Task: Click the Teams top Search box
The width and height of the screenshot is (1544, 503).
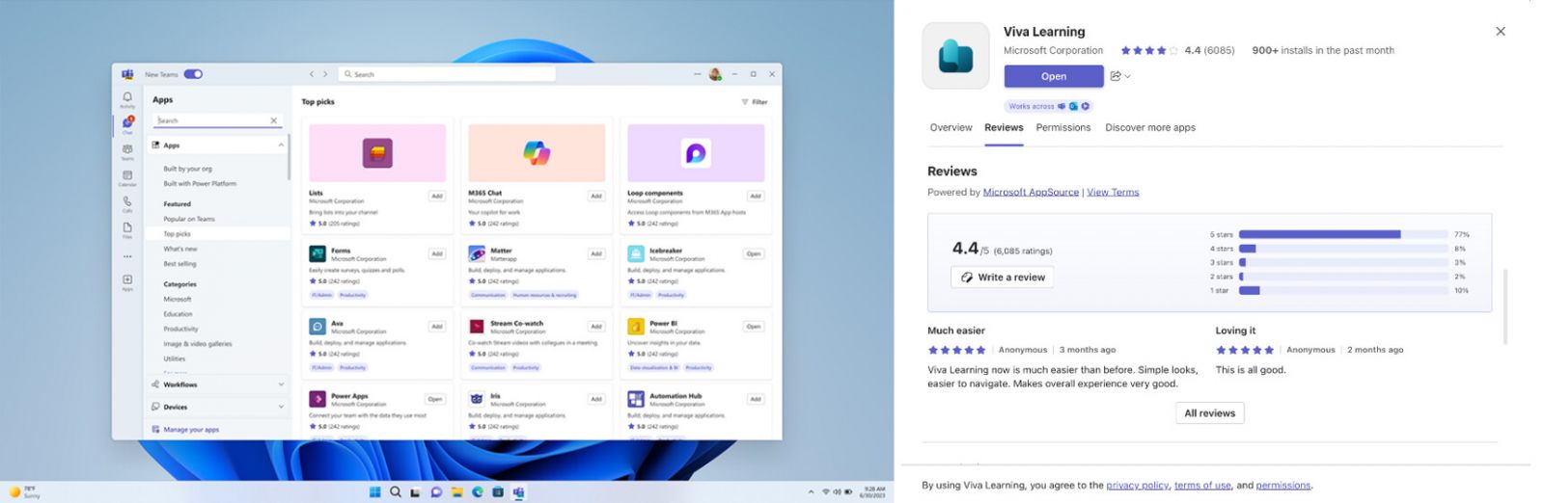Action: tap(447, 74)
